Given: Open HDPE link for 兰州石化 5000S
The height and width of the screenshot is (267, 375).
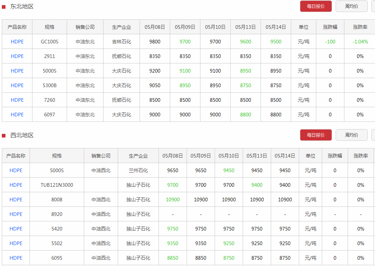Looking at the screenshot, I should 16,170.
